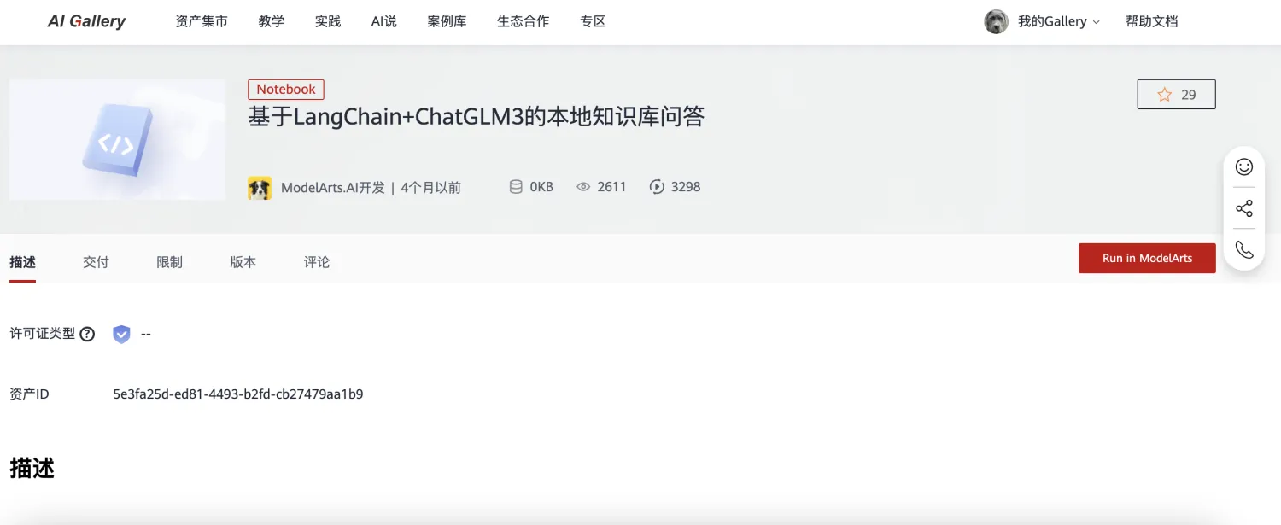Click the user avatar in top bar
Viewport: 1281px width, 525px height.
(x=996, y=21)
